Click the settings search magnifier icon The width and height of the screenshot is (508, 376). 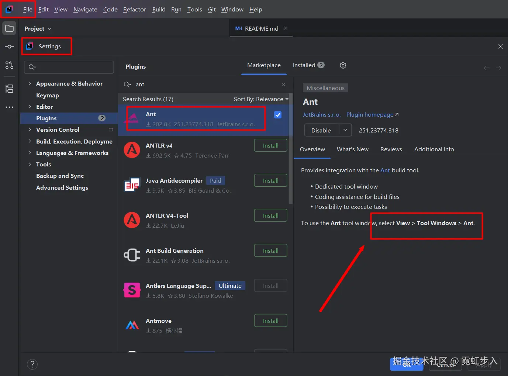coord(32,67)
